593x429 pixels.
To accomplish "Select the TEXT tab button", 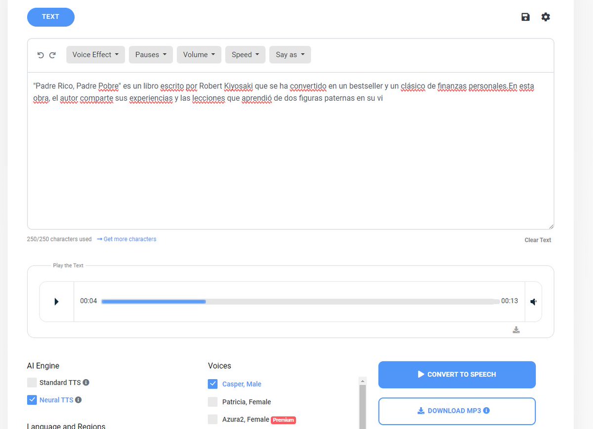I will tap(50, 17).
